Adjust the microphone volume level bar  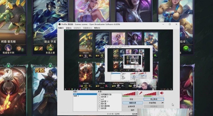pos(130,93)
